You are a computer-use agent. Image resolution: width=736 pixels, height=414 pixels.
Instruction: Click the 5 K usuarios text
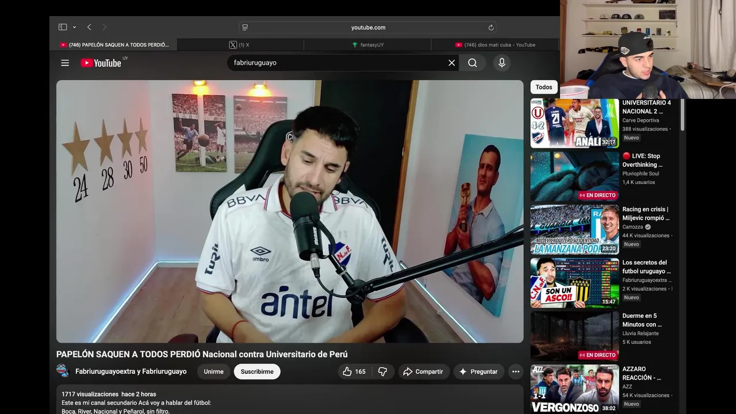point(637,342)
